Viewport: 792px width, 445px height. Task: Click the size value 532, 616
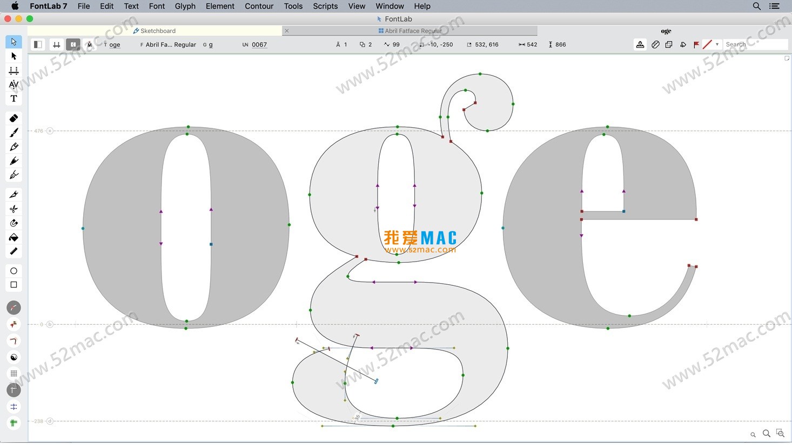[487, 45]
